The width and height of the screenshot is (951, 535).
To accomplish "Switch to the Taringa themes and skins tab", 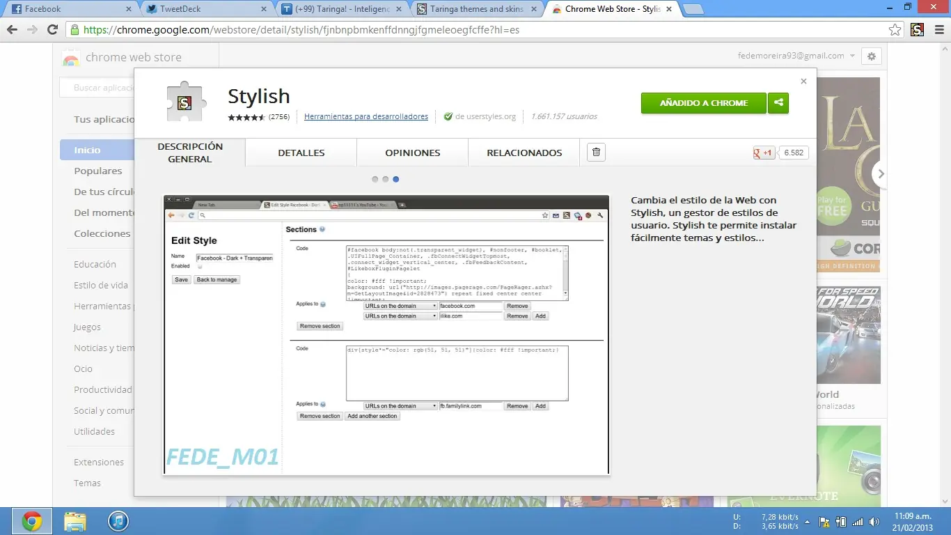I will pyautogui.click(x=476, y=9).
